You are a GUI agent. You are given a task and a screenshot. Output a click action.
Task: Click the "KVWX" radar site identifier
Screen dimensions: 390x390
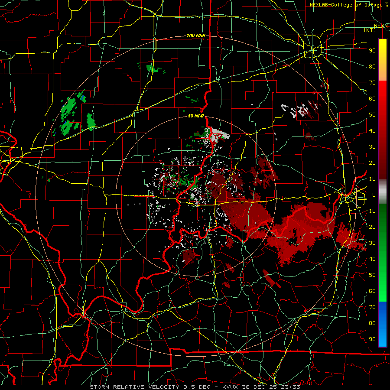tap(230, 387)
